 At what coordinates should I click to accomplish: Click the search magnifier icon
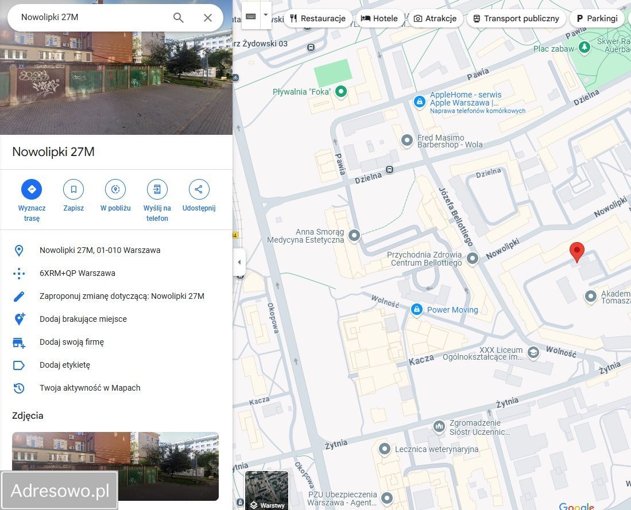click(178, 17)
